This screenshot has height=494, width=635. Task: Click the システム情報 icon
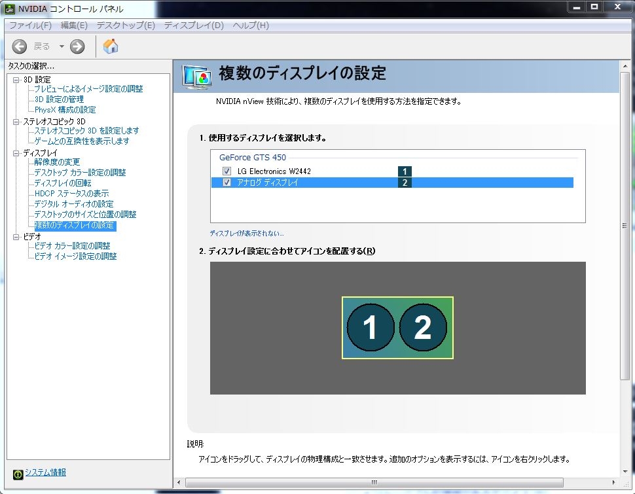[18, 474]
